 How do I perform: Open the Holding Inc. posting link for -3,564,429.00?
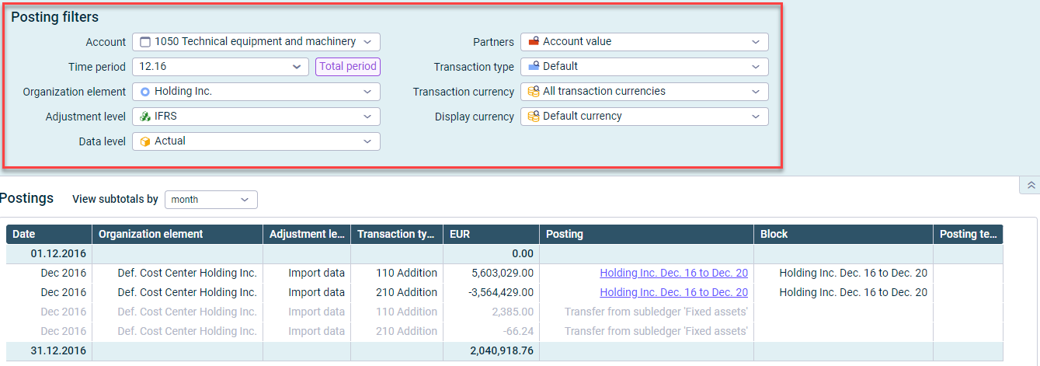tap(673, 292)
